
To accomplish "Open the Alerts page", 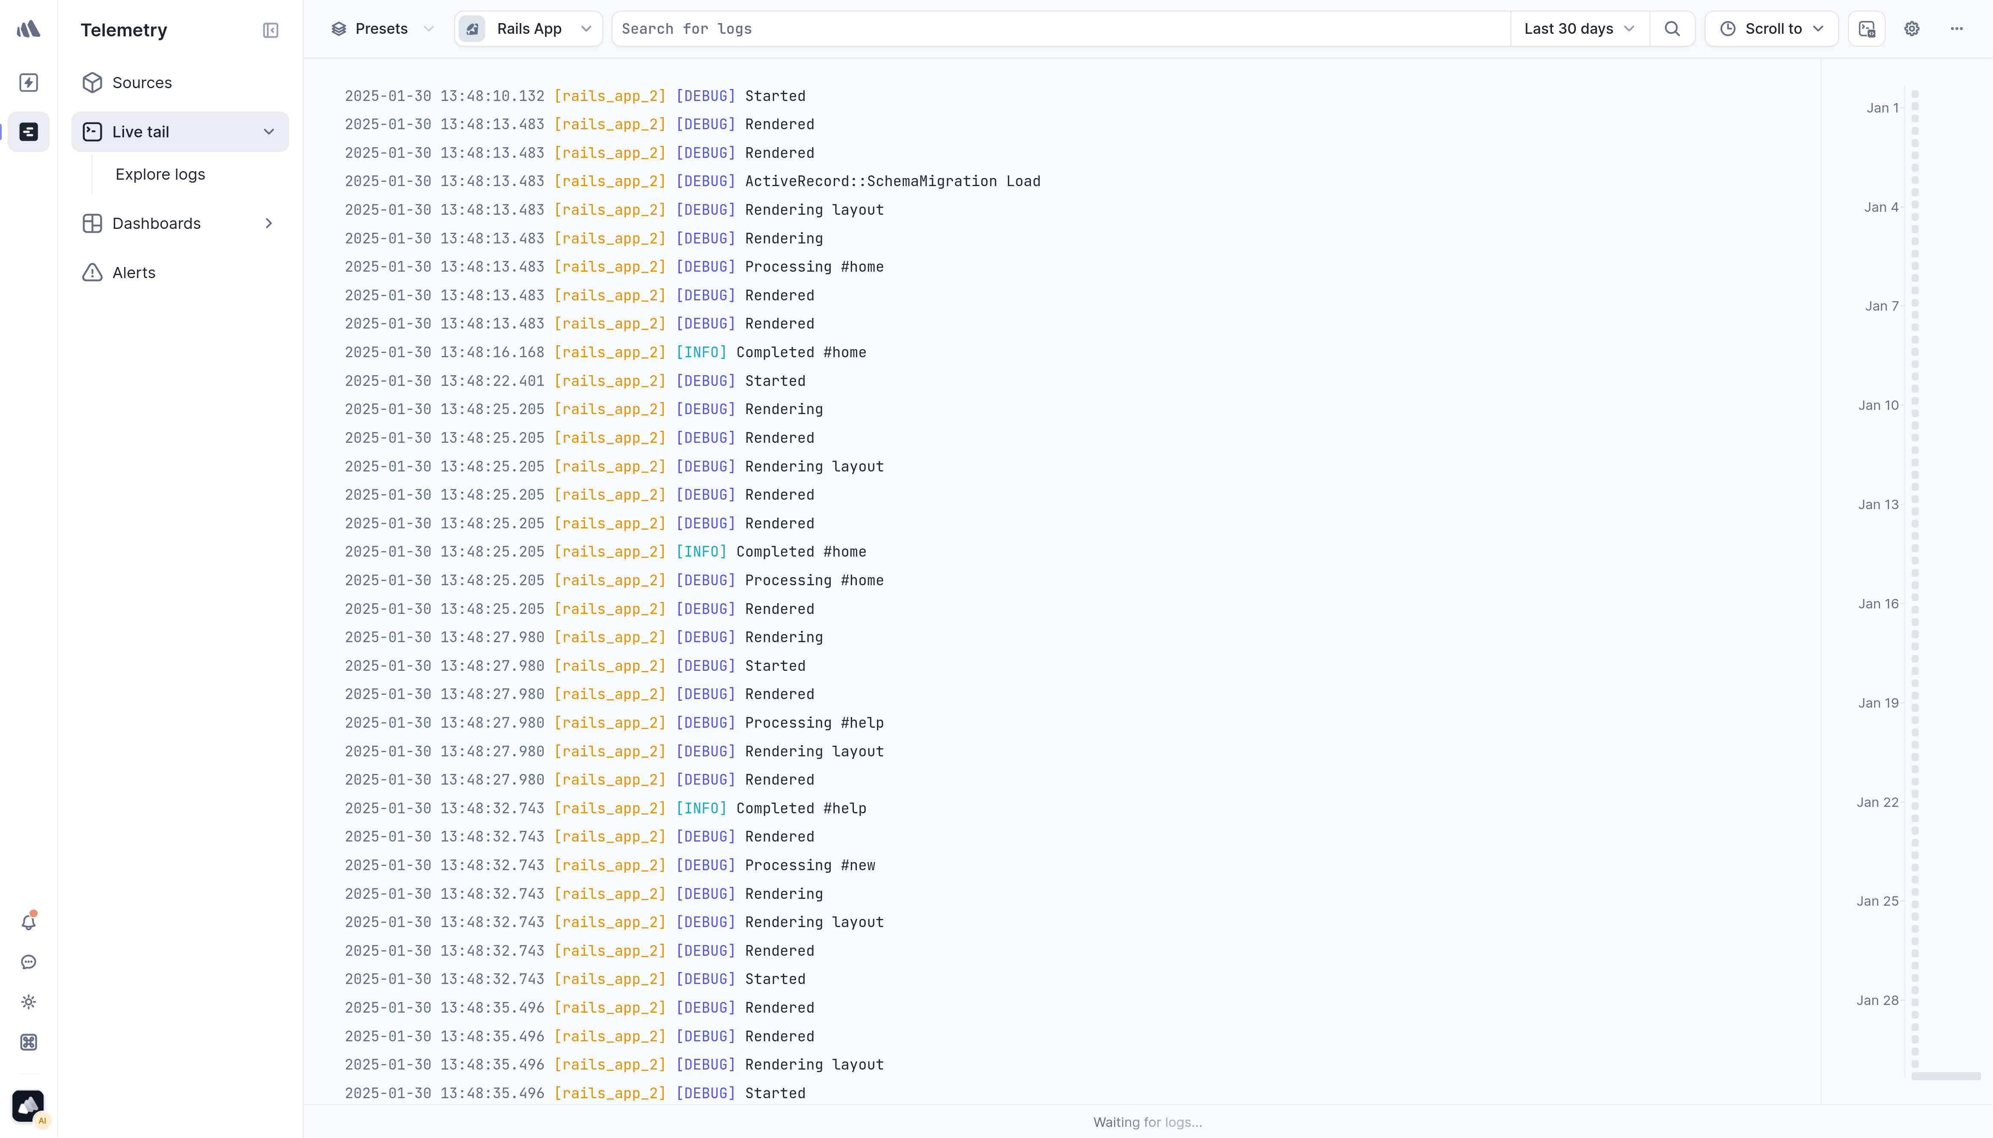I will click(x=133, y=272).
